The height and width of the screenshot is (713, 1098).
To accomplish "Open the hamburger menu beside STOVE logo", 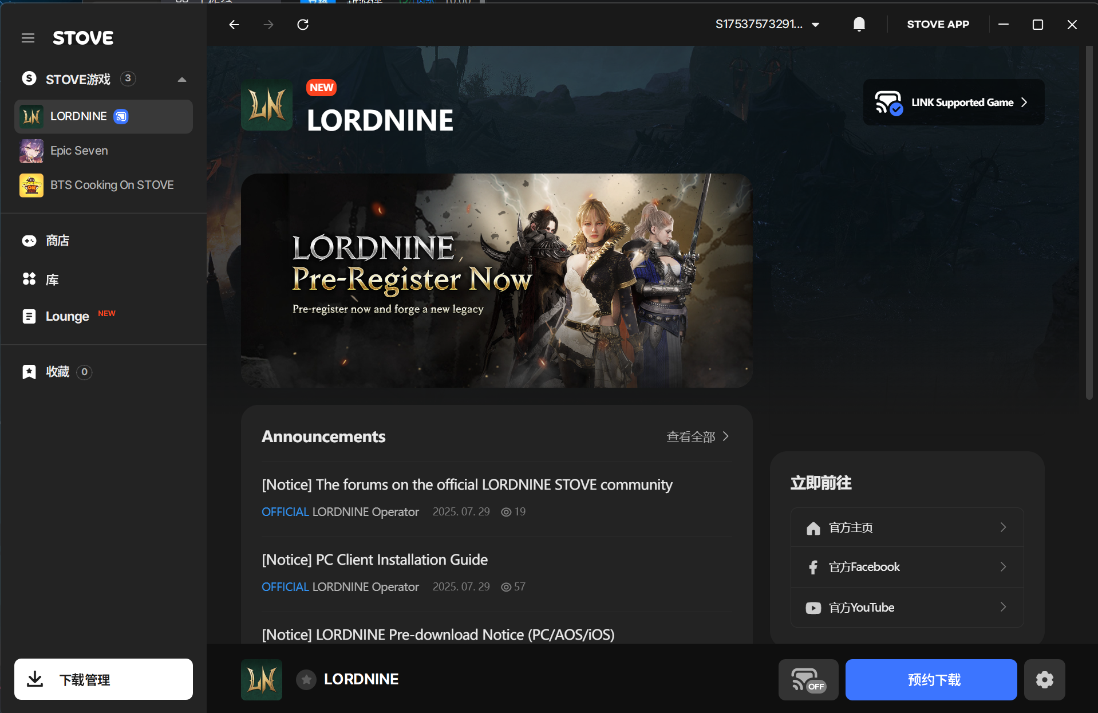I will tap(28, 38).
